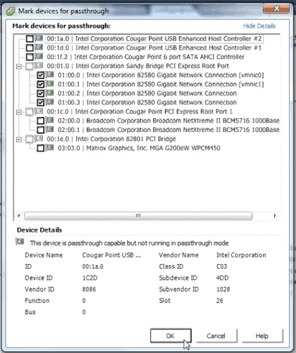This screenshot has width=296, height=353.
Task: Click the horizontal scrollbar thumb
Action: [x=138, y=216]
